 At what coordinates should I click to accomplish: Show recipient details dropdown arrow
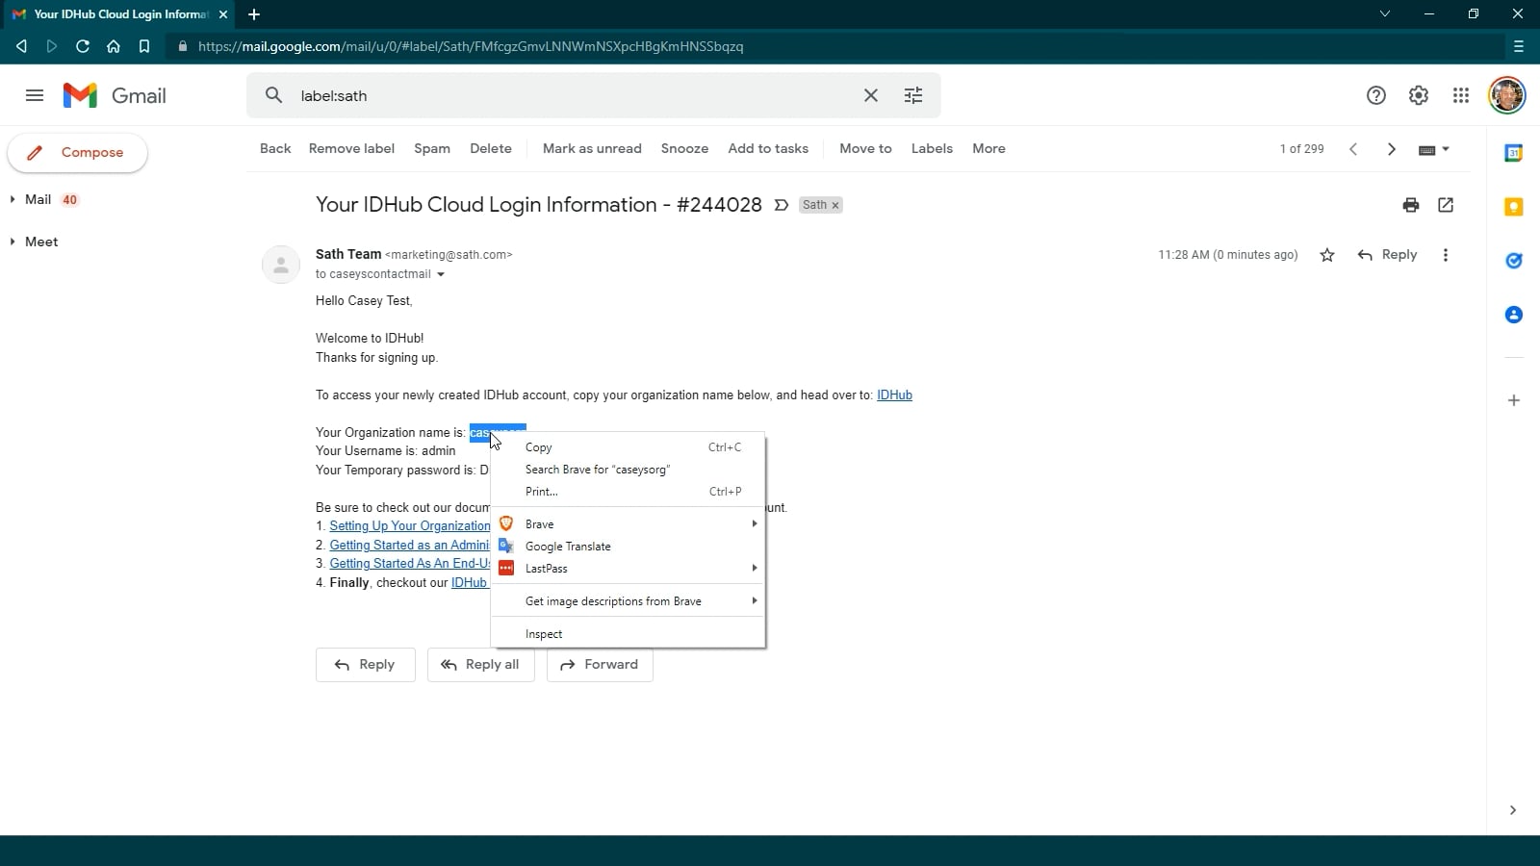441,275
